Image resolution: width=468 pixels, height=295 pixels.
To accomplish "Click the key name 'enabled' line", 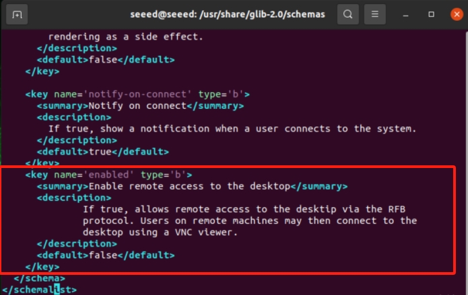I will tap(108, 175).
